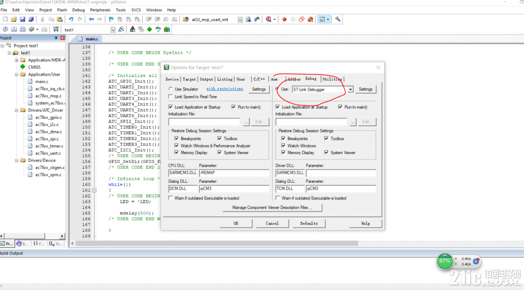Open Options for Target magic wand icon
Viewport: 524px width, 290px height.
(x=121, y=30)
